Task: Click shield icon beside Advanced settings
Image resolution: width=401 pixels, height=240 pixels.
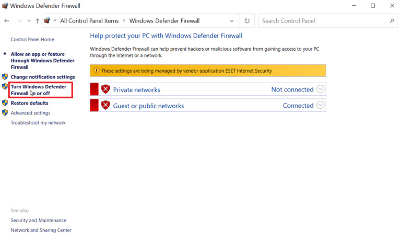Action: [5, 112]
